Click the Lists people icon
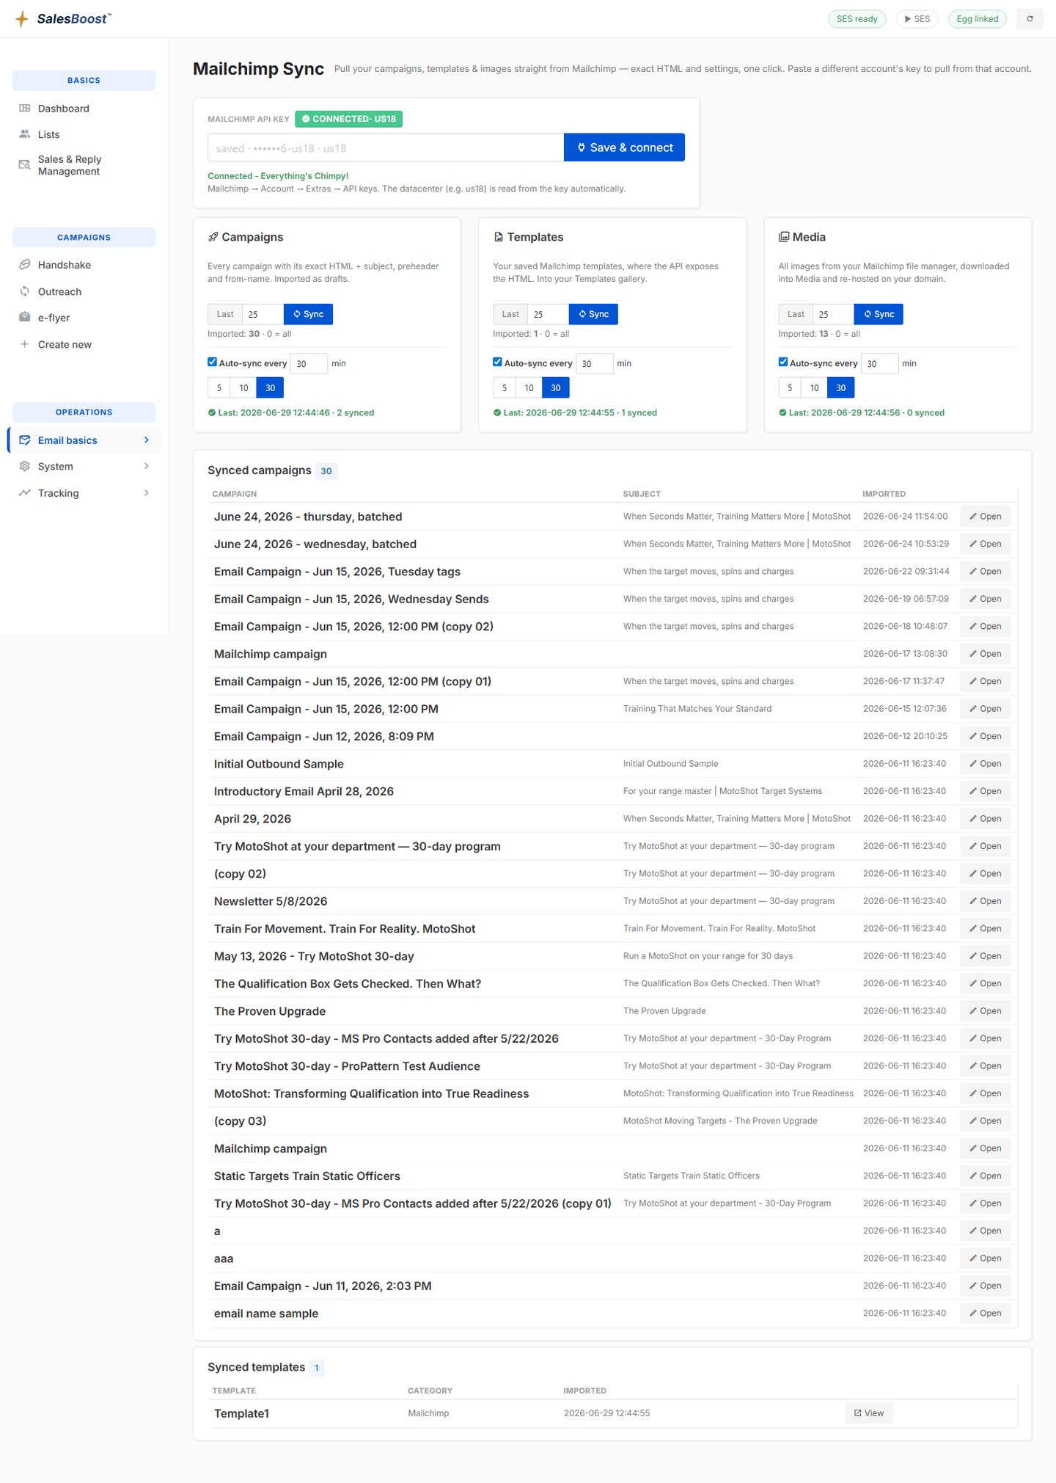The height and width of the screenshot is (1483, 1056). pyautogui.click(x=25, y=134)
